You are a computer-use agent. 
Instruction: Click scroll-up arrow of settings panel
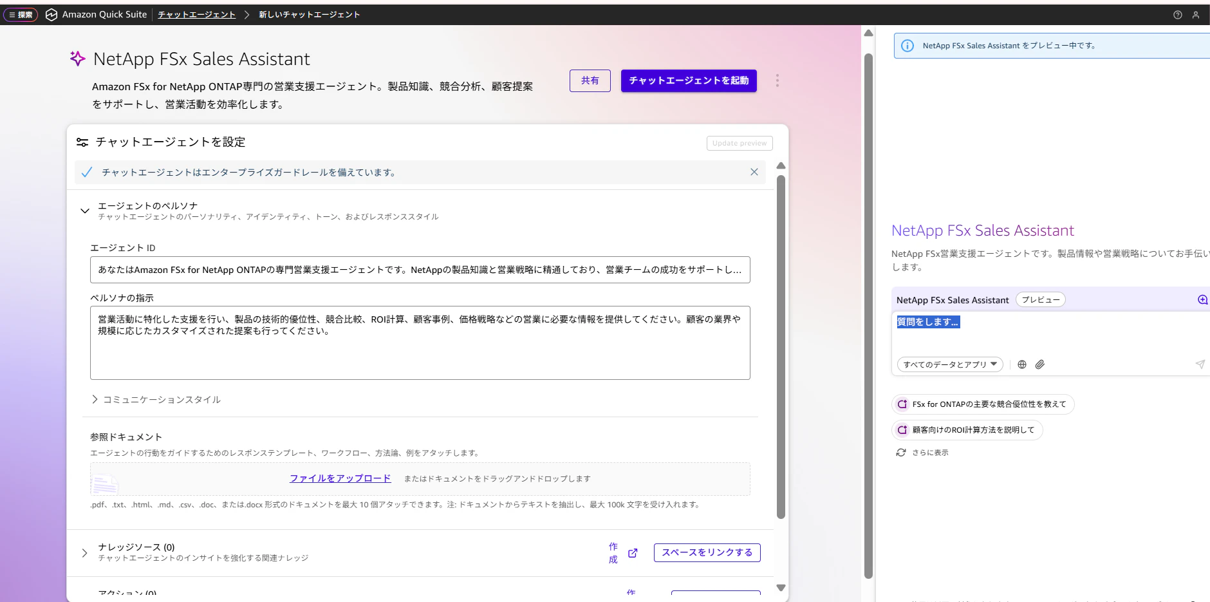[781, 166]
